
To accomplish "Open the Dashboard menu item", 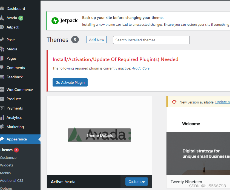I will 16,8.
